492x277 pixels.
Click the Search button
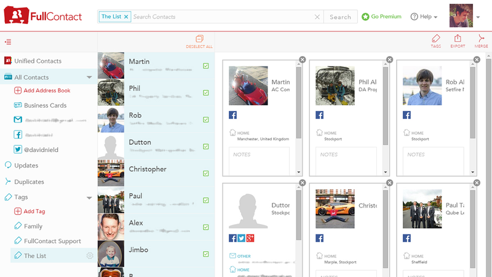pos(341,17)
